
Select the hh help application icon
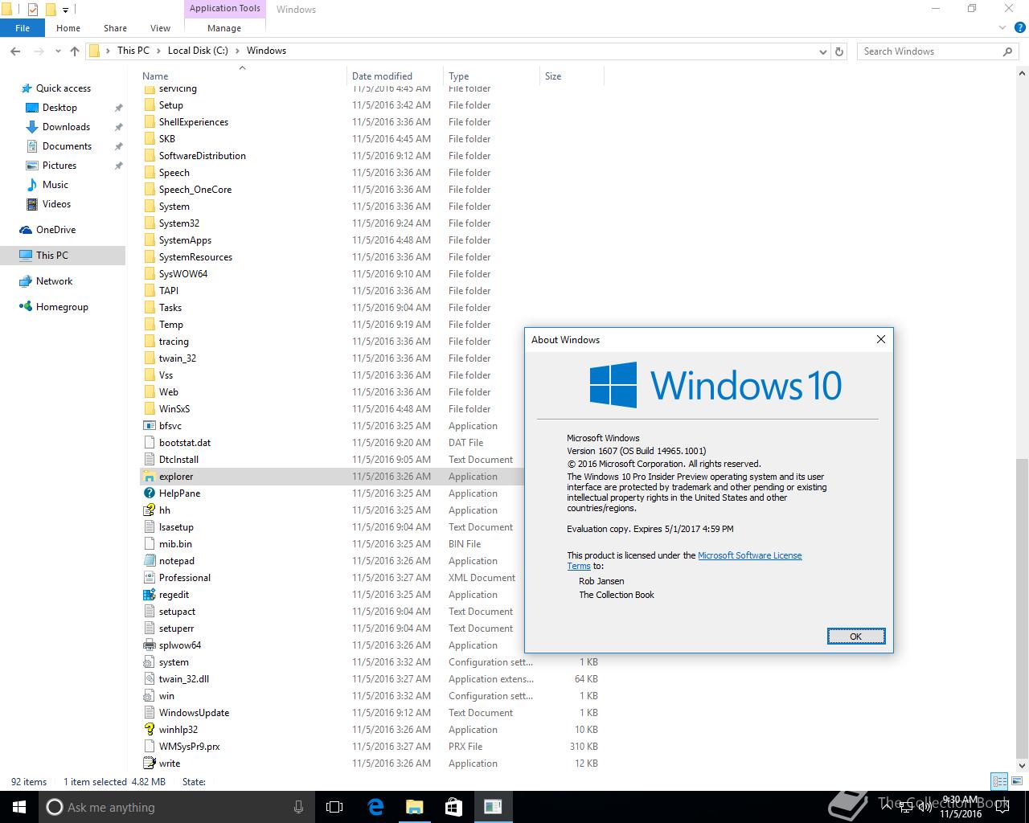tap(149, 510)
